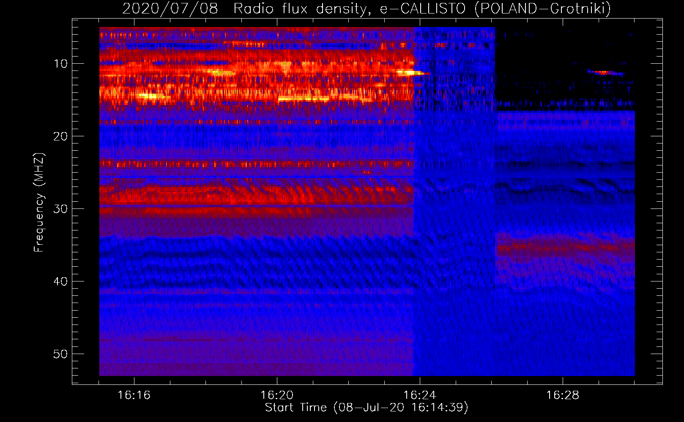Screen dimensions: 684x422
Task: Click the 10 MHz frequency tick label
Action: [x=60, y=64]
